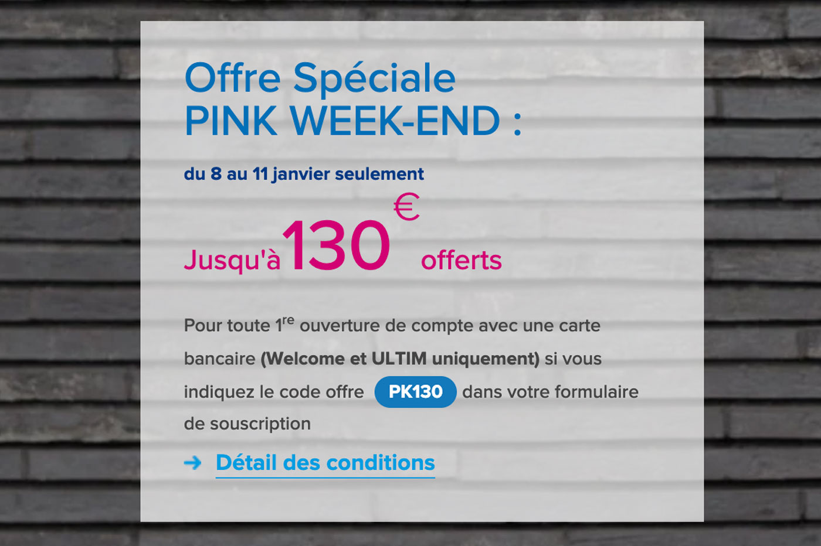Click the Welcome et ULTIM uniquement bold text
This screenshot has height=546, width=821.
pos(400,359)
